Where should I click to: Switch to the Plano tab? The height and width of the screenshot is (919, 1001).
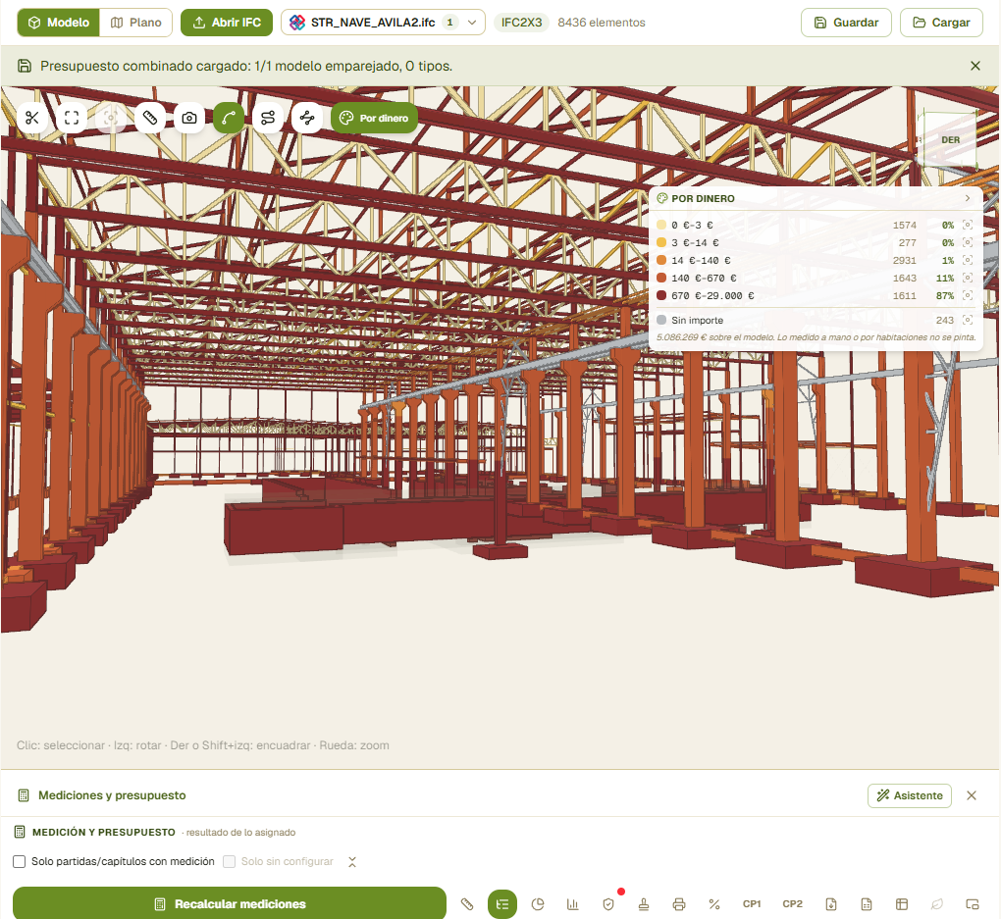(x=136, y=23)
